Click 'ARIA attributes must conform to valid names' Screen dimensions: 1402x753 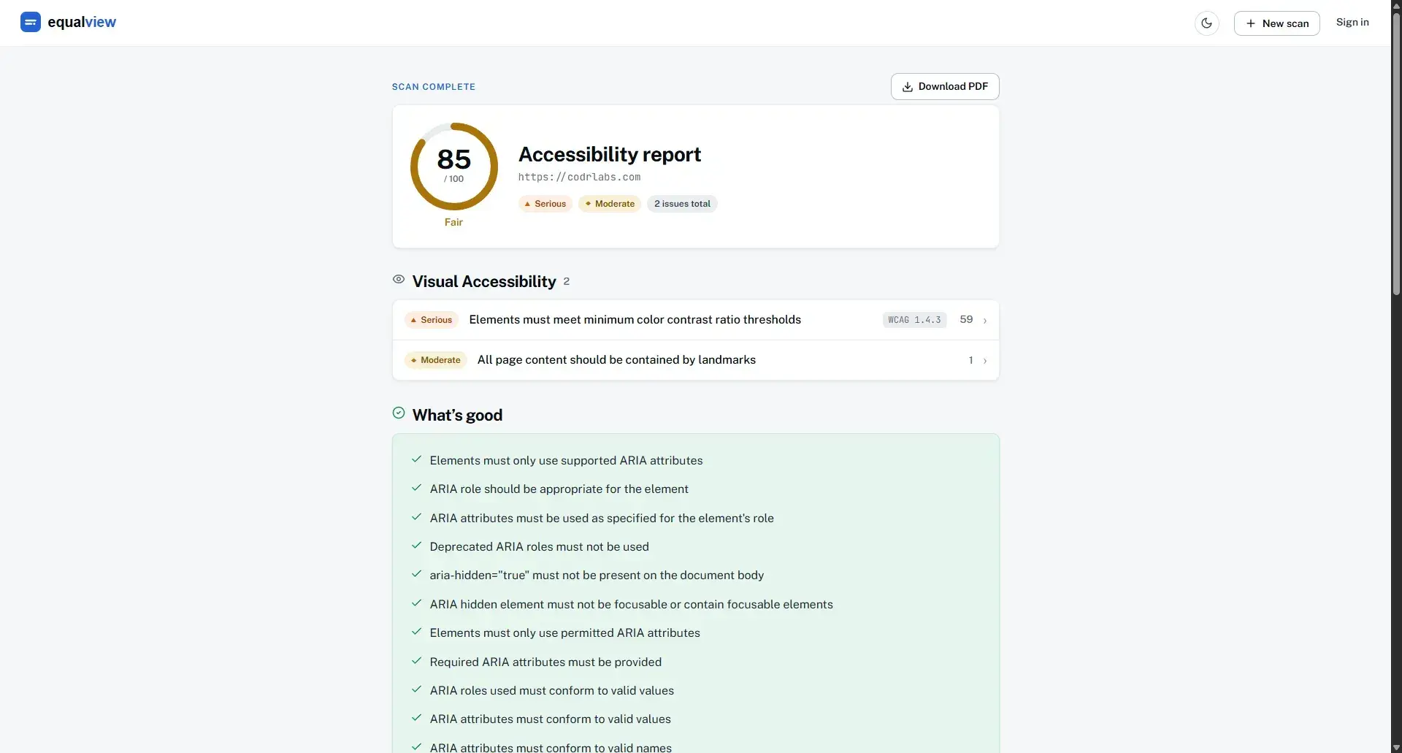click(x=551, y=747)
